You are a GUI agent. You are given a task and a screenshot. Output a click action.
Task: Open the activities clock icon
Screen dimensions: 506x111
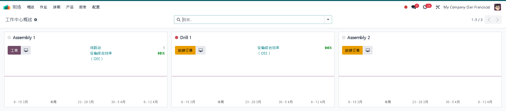[x=425, y=7]
